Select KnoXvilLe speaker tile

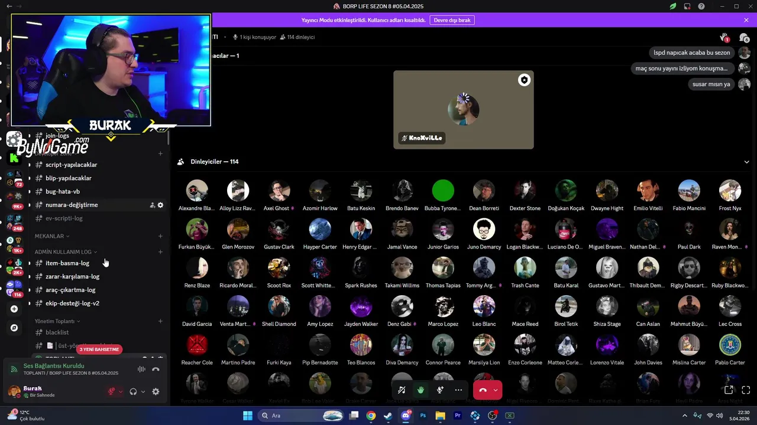click(464, 110)
